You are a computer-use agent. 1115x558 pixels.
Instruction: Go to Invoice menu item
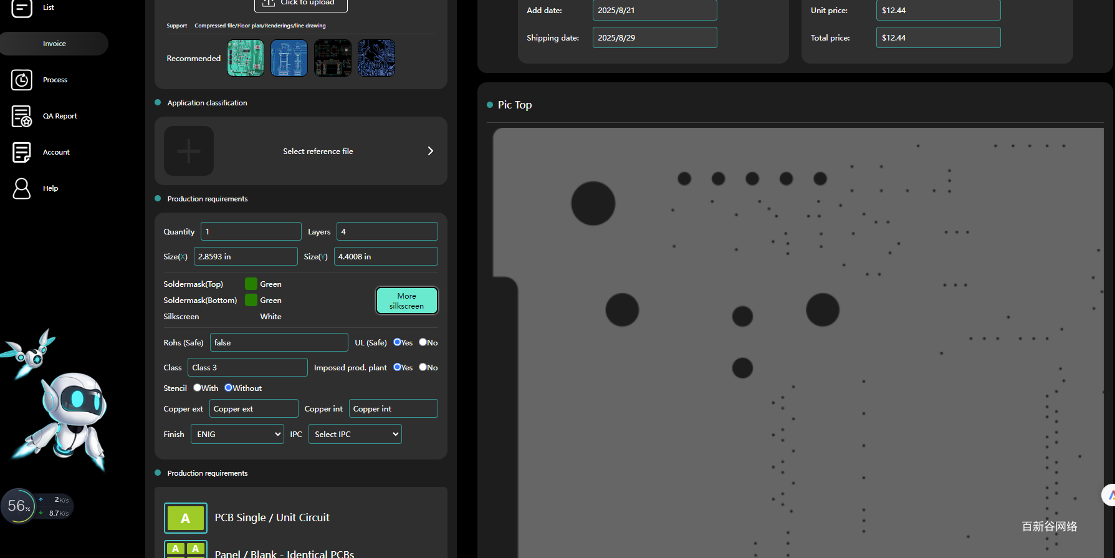pyautogui.click(x=54, y=44)
